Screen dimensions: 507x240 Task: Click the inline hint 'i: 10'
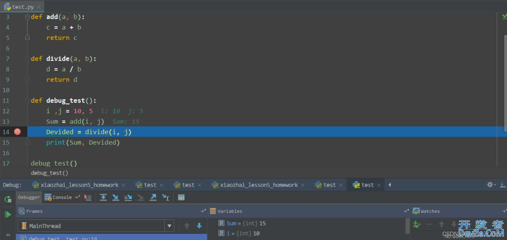pos(110,111)
